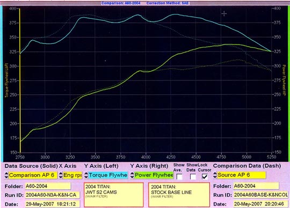Click the crosshair cursor marker on the graph

tap(224, 13)
